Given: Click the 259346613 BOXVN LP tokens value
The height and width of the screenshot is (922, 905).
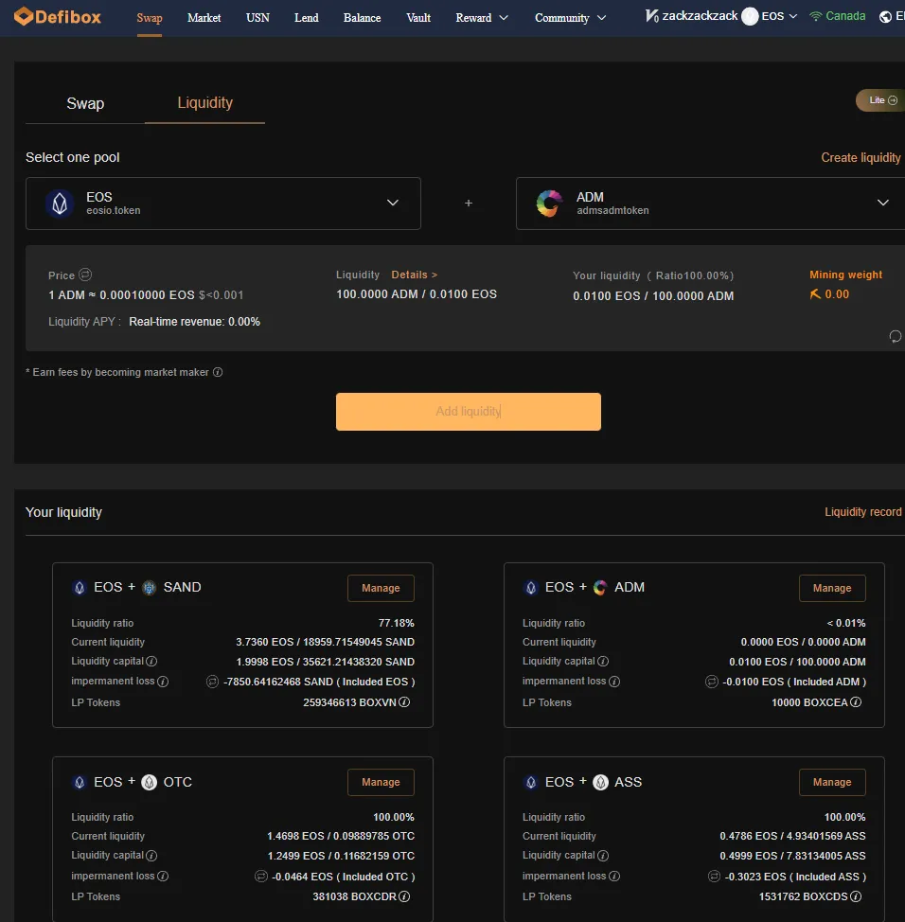Looking at the screenshot, I should pyautogui.click(x=349, y=702).
